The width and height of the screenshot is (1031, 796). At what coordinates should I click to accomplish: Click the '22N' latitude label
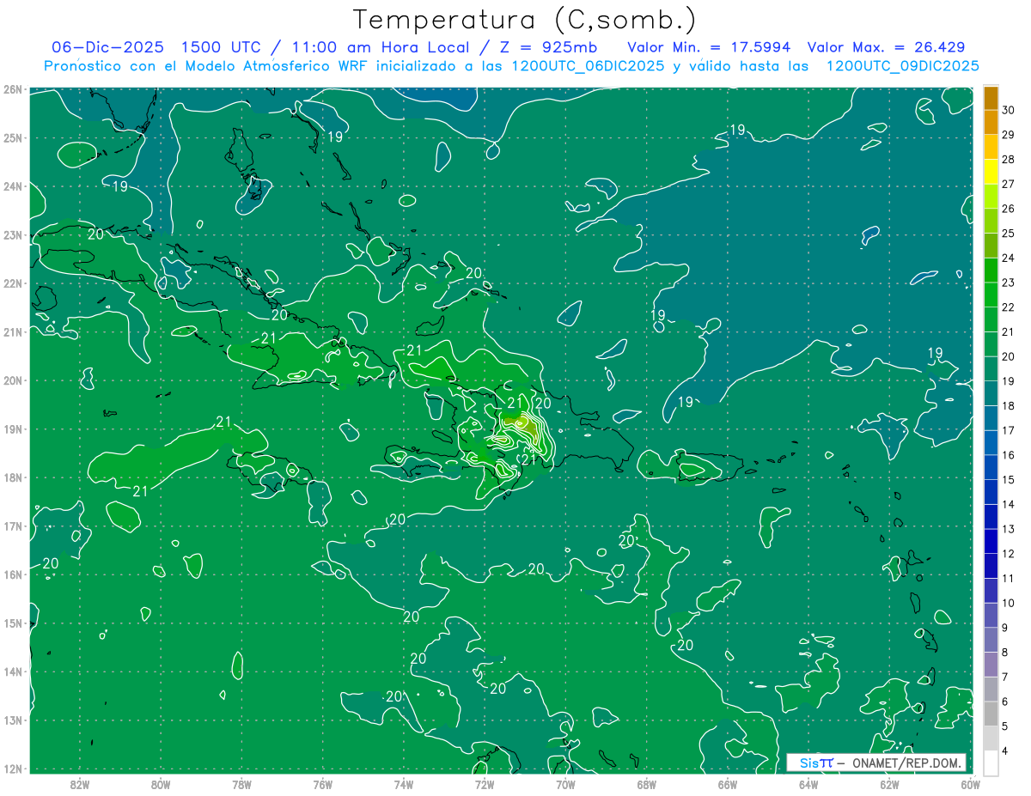pos(12,283)
